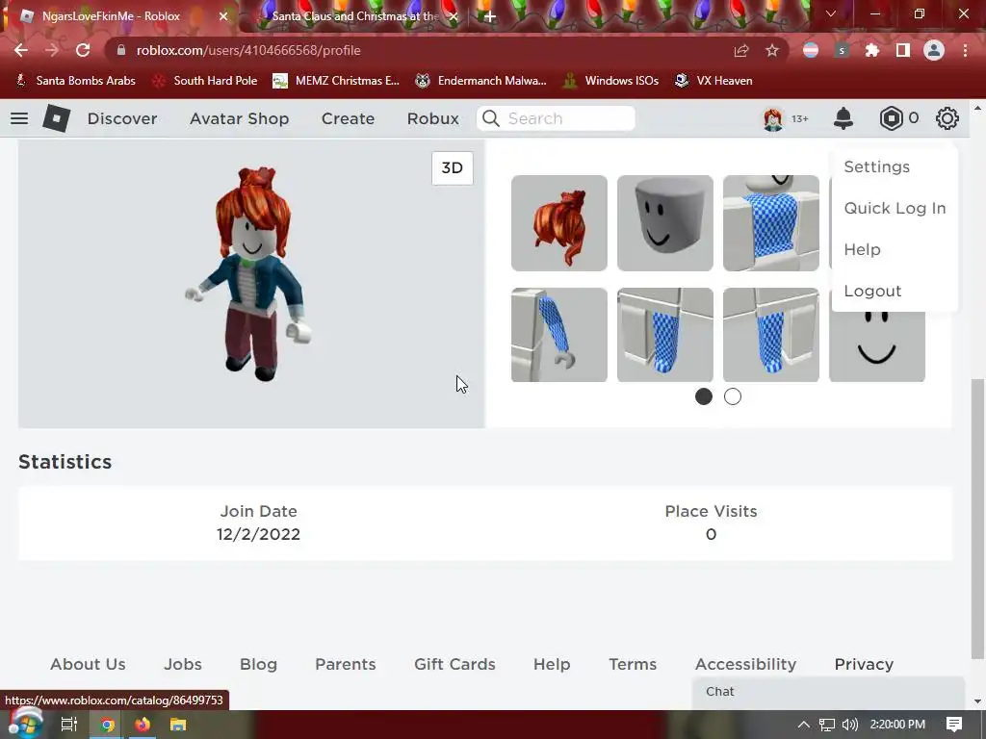Open the Discover page
The image size is (986, 739).
point(122,118)
